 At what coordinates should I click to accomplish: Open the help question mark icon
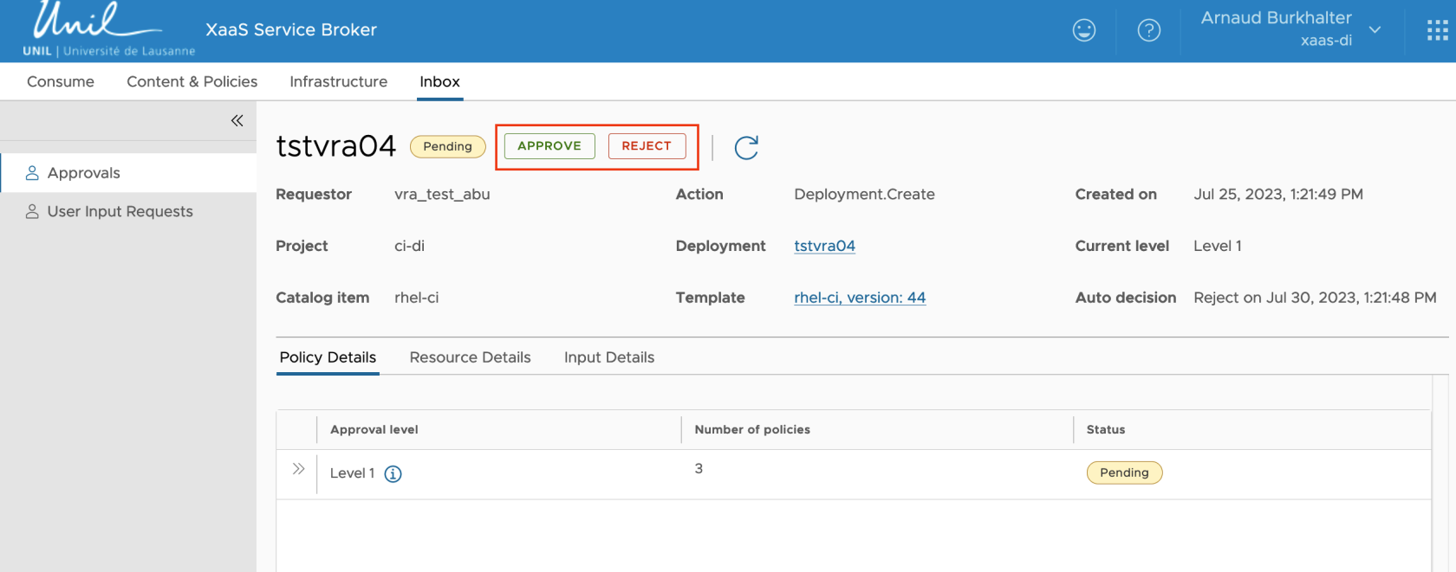(1148, 30)
